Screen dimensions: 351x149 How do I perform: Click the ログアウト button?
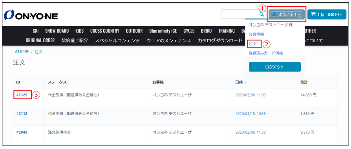[x=275, y=67]
